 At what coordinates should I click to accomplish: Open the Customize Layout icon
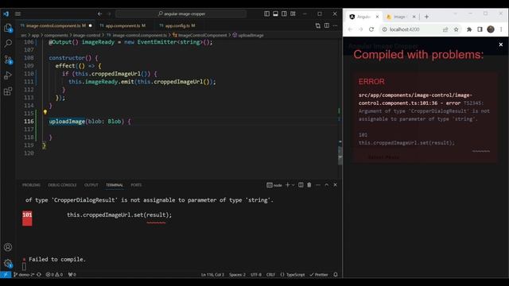click(293, 14)
